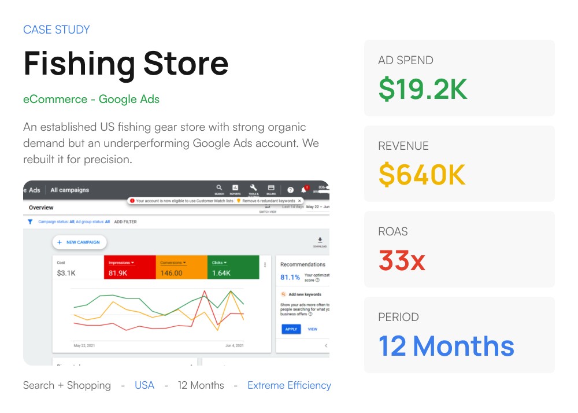Viewport: 578px width, 413px height.
Task: Go to previous recommendation chevron
Action: coord(326,345)
